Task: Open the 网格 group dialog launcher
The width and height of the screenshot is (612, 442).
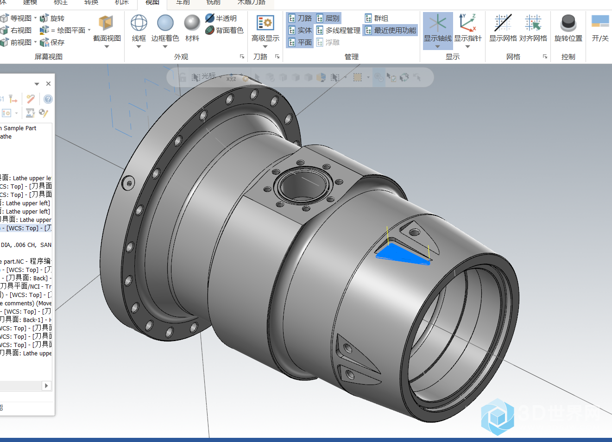Action: 545,57
